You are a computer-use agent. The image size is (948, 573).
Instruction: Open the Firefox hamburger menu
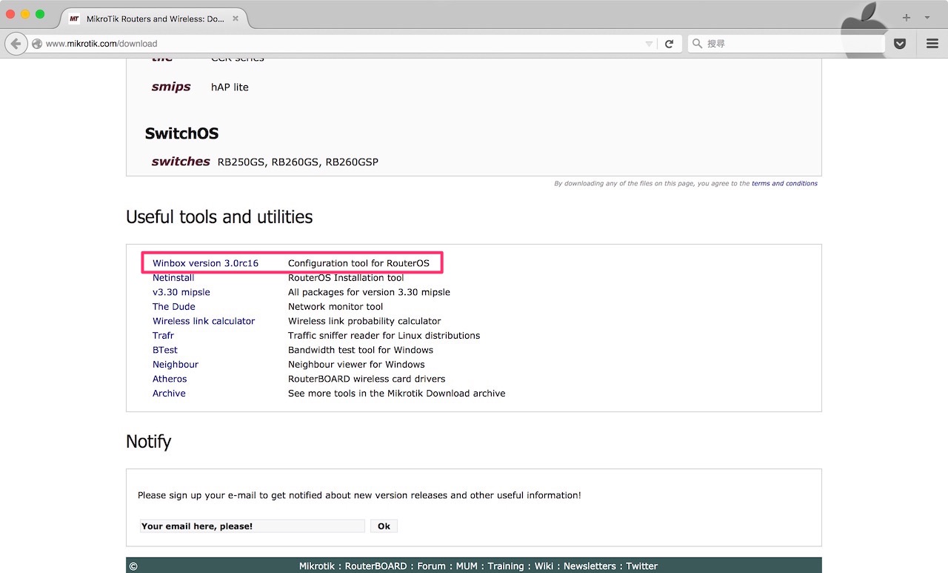(x=932, y=44)
